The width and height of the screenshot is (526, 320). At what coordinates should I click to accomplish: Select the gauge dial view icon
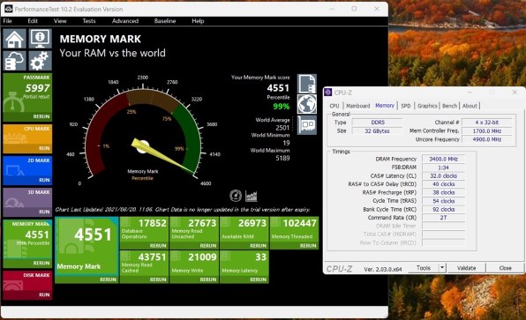coord(236,196)
